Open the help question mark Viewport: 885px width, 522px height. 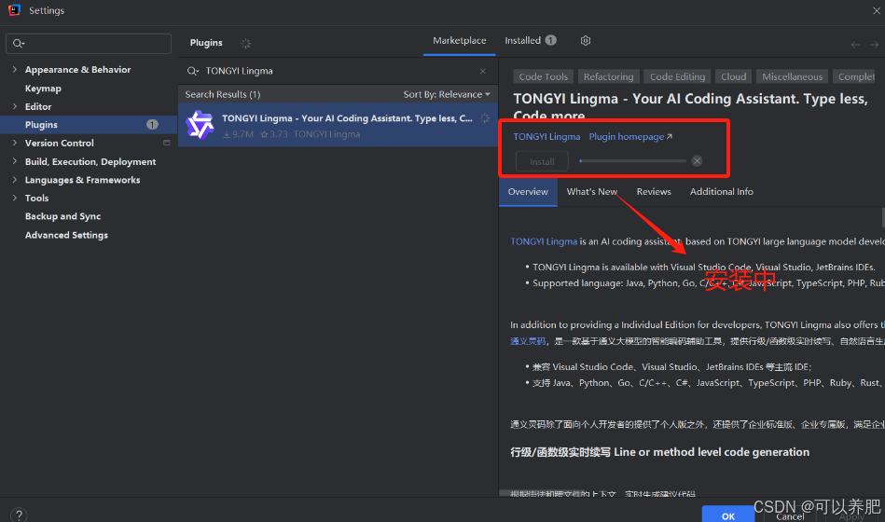coord(19,515)
